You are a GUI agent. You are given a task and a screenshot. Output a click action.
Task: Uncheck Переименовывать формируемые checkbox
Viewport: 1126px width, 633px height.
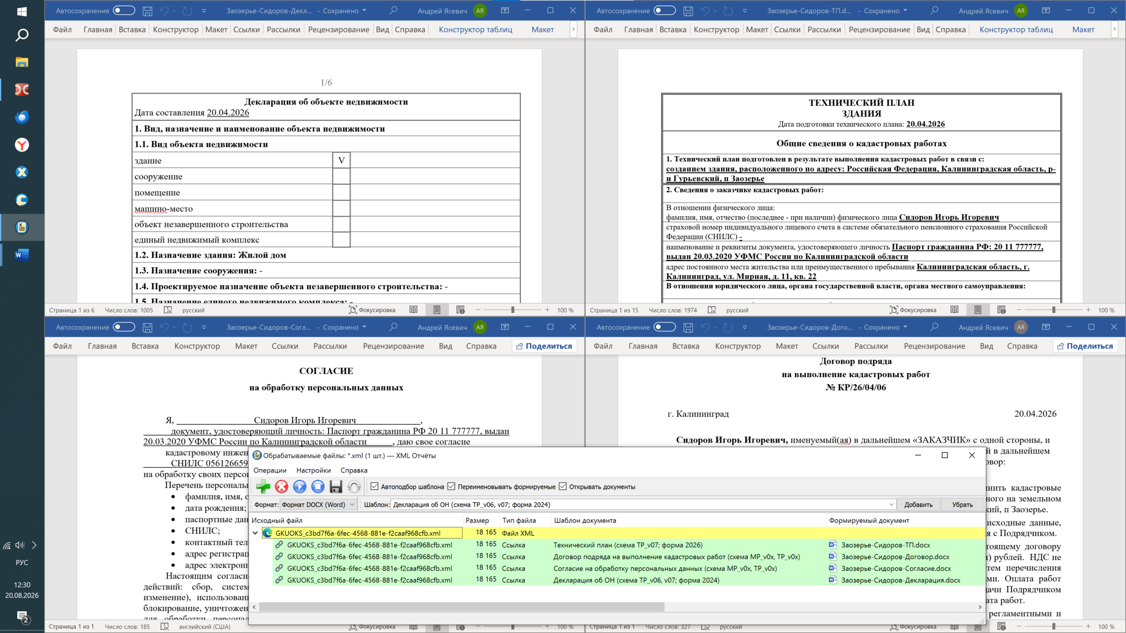451,486
